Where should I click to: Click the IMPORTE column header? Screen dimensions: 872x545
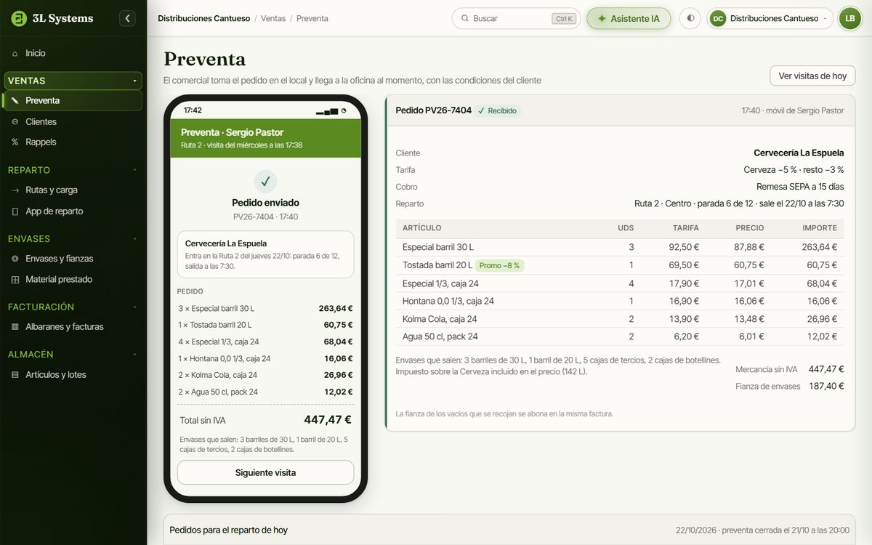(x=820, y=228)
